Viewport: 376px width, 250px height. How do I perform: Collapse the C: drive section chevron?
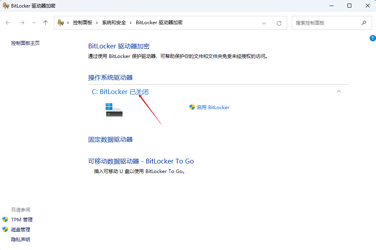(339, 92)
